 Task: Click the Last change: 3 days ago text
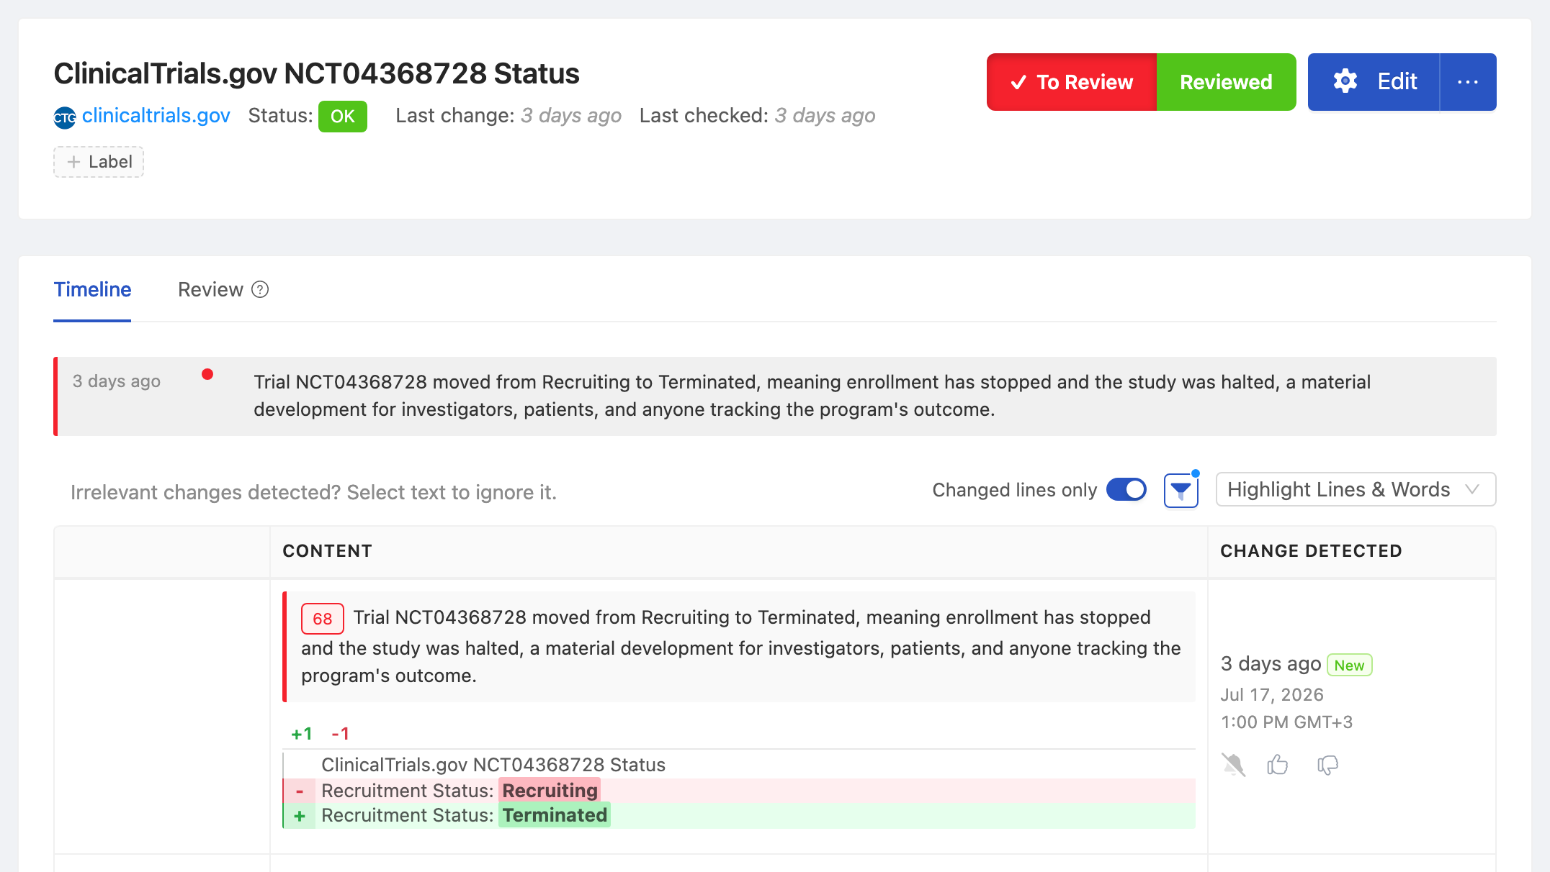[509, 116]
